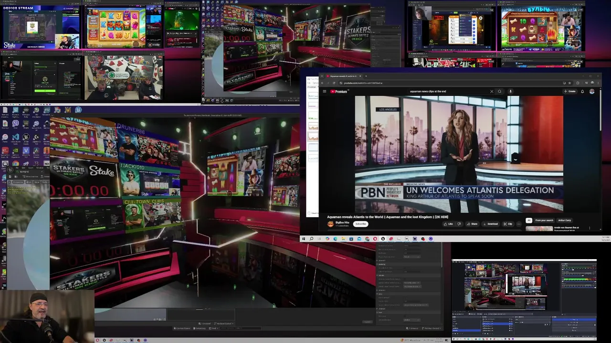Screen dimensions: 611x343
Task: Open the YouTube guide hamburger menu
Action: point(325,91)
